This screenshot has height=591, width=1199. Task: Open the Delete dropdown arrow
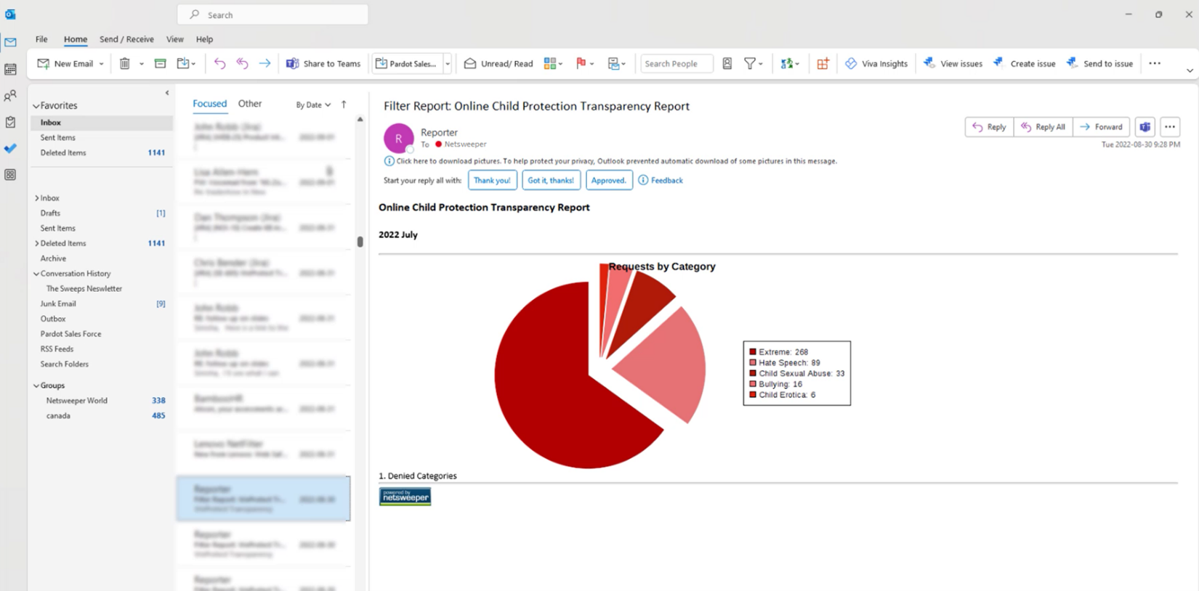point(142,64)
